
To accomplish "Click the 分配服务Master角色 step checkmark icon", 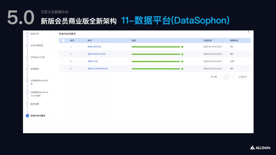I will point(27,80).
